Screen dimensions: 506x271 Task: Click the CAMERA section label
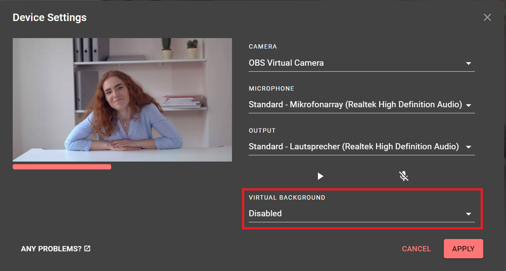click(x=263, y=46)
